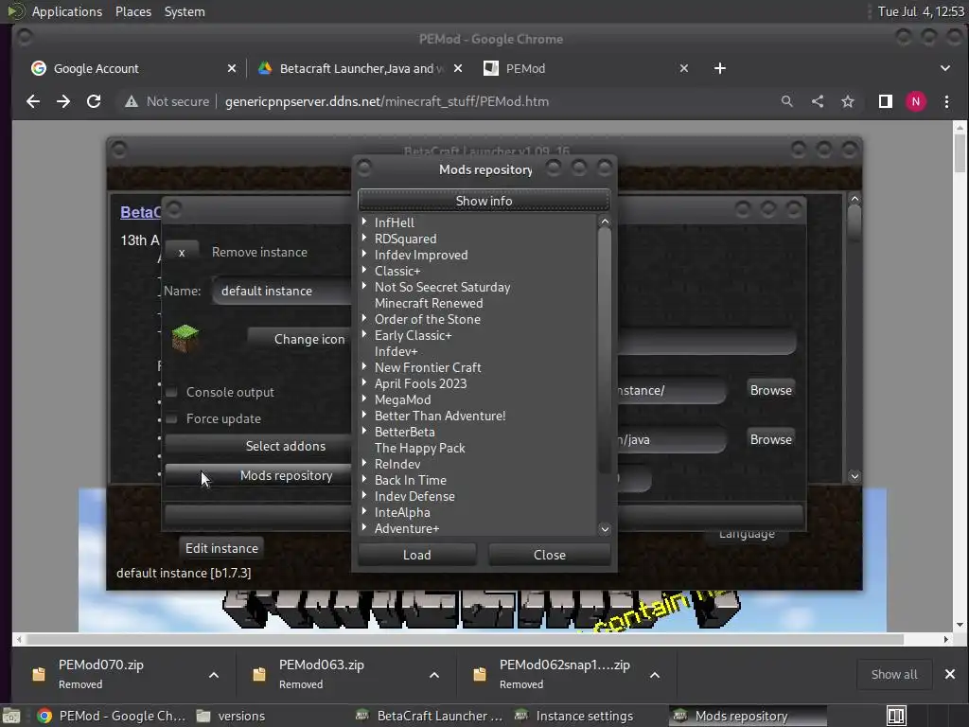Switch to Instance settings taskbar window

point(574,716)
